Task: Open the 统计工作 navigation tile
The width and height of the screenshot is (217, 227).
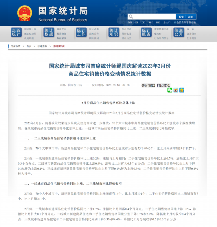Action: (81, 32)
